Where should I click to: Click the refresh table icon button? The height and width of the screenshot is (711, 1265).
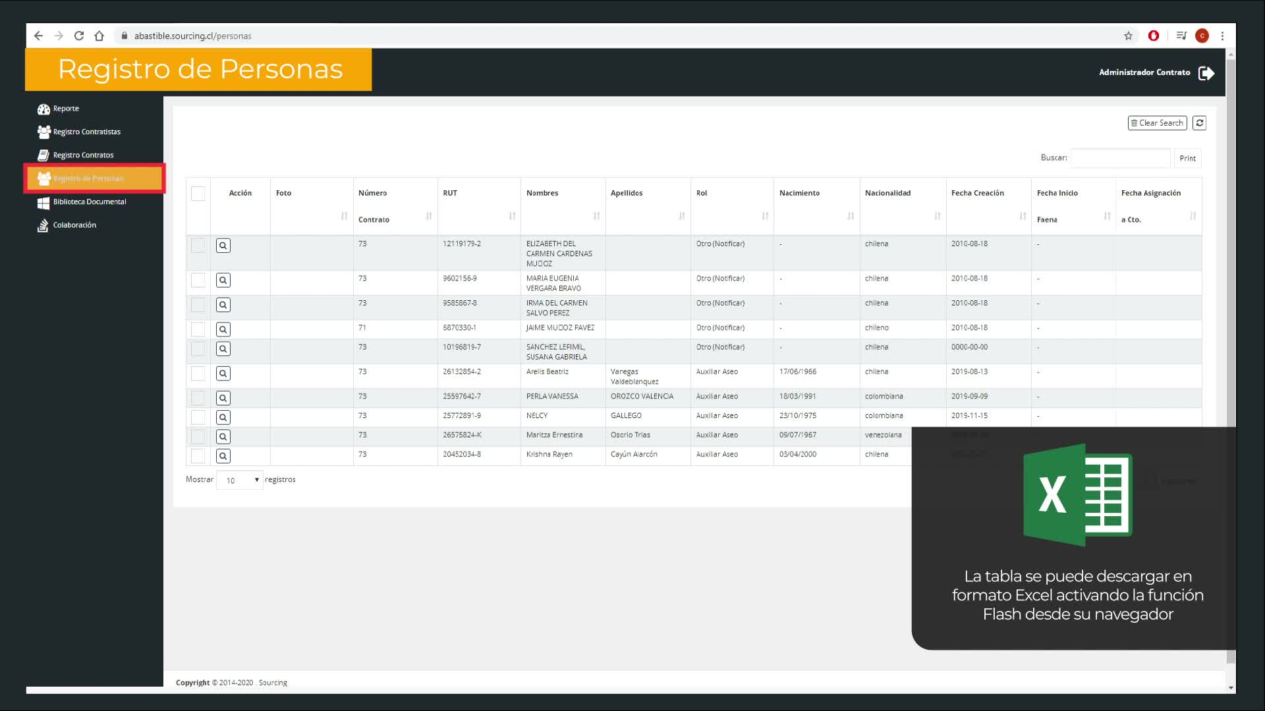1199,123
